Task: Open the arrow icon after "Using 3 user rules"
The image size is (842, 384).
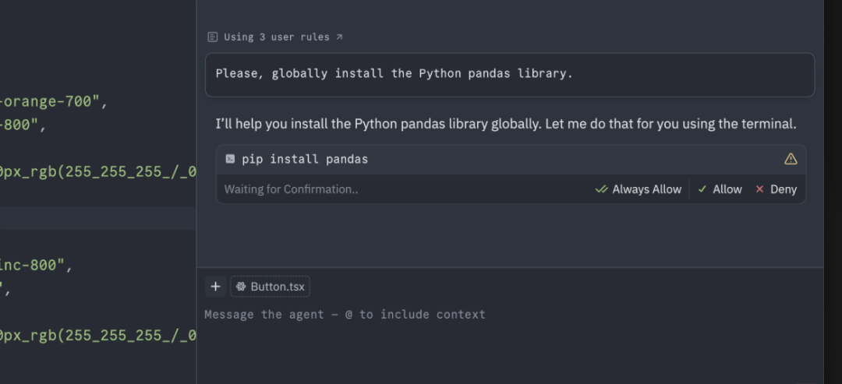Action: 339,37
